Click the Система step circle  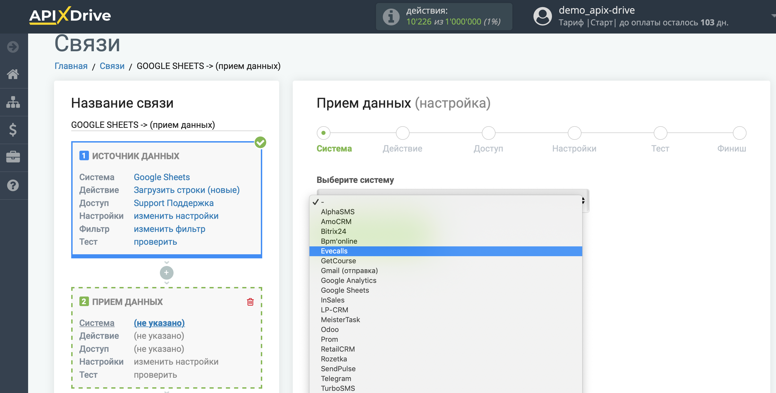(x=324, y=133)
